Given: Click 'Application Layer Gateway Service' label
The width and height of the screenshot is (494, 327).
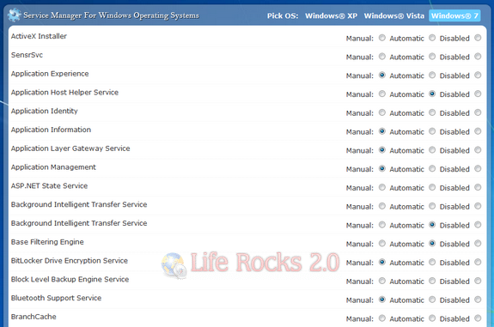Looking at the screenshot, I should click(x=70, y=148).
